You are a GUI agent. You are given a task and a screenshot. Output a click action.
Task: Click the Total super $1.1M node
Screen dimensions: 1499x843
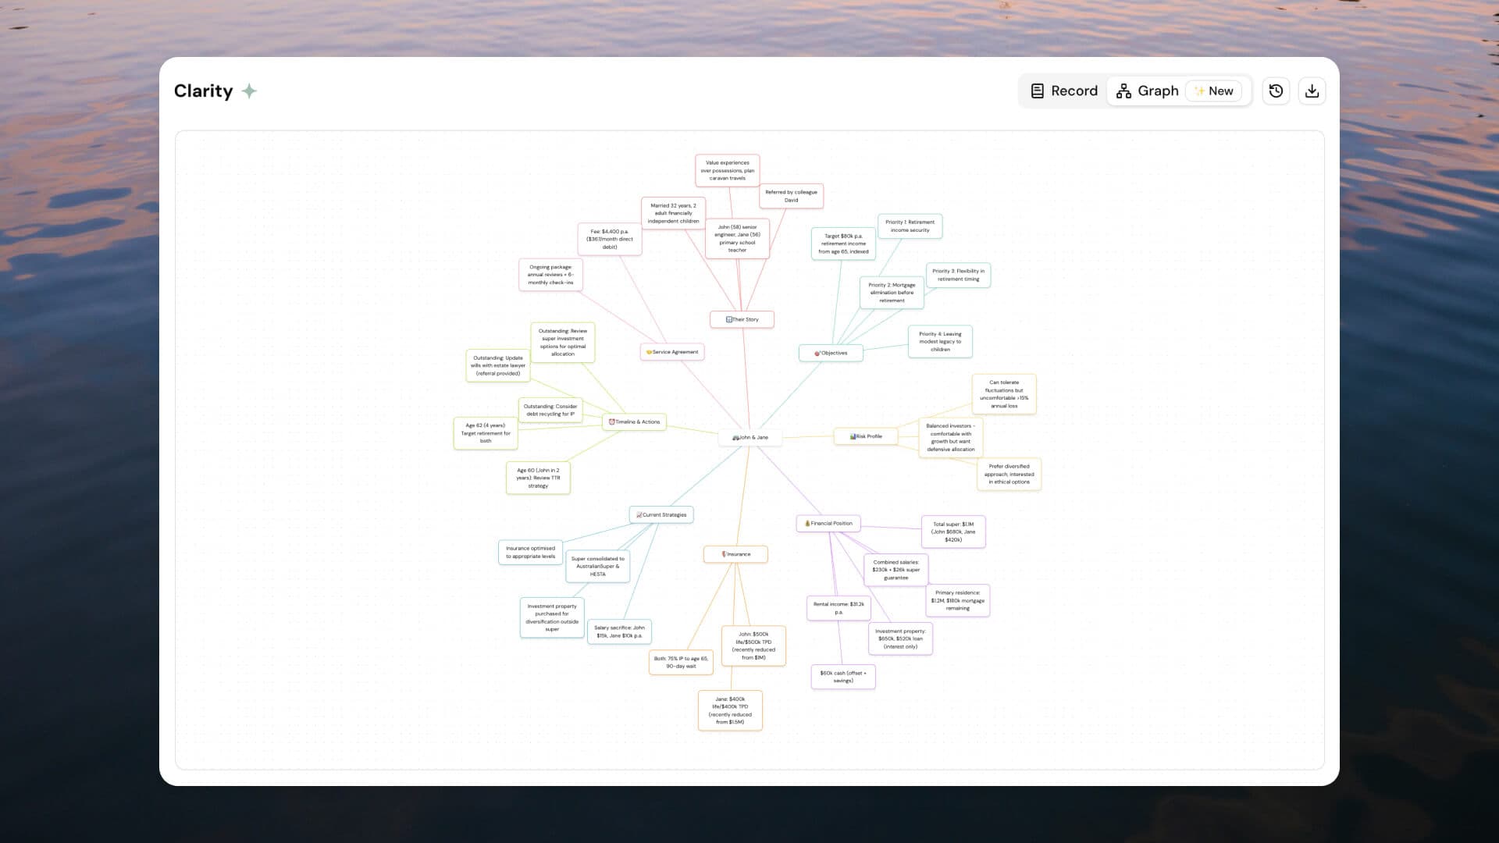[x=952, y=532]
